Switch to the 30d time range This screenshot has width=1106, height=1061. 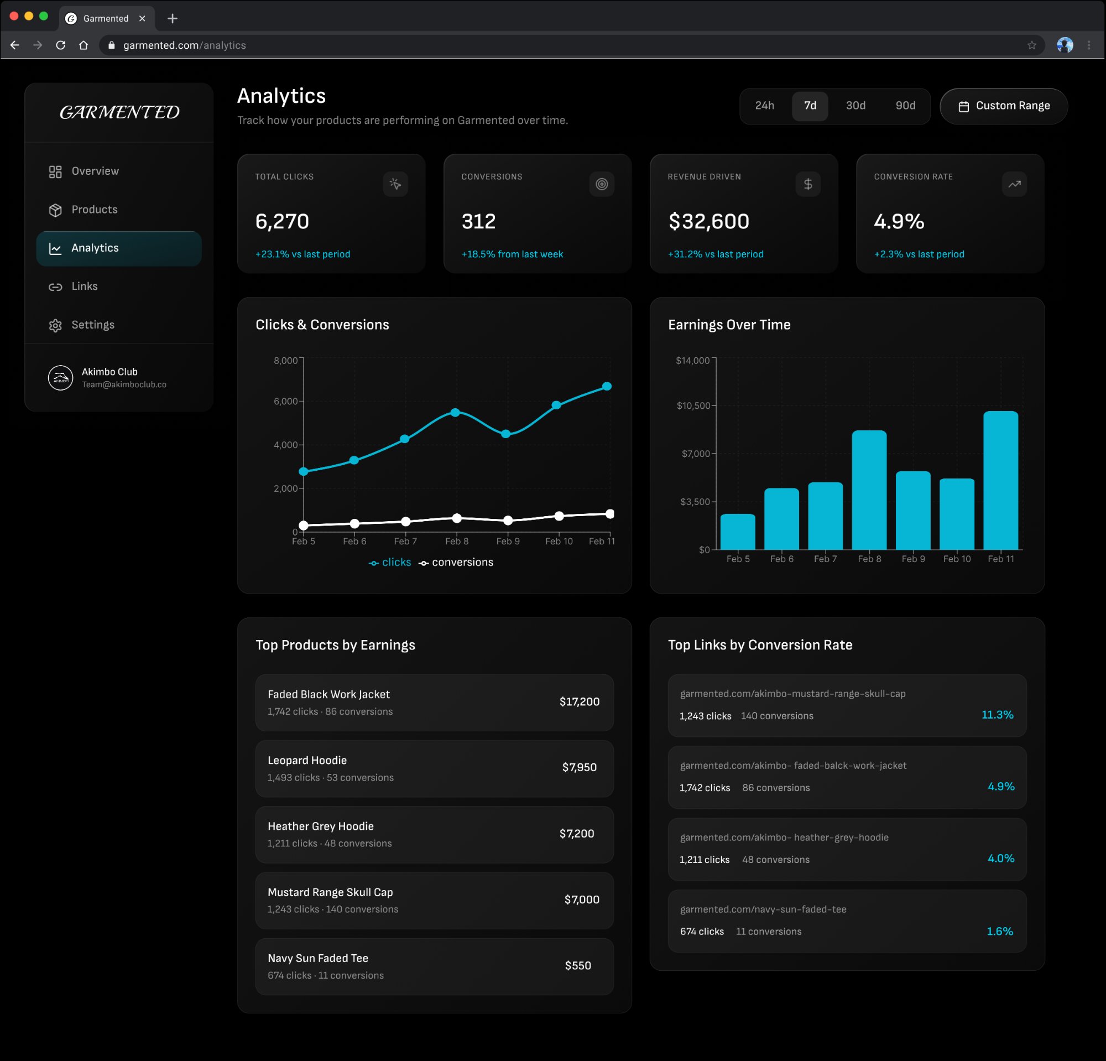click(x=855, y=106)
